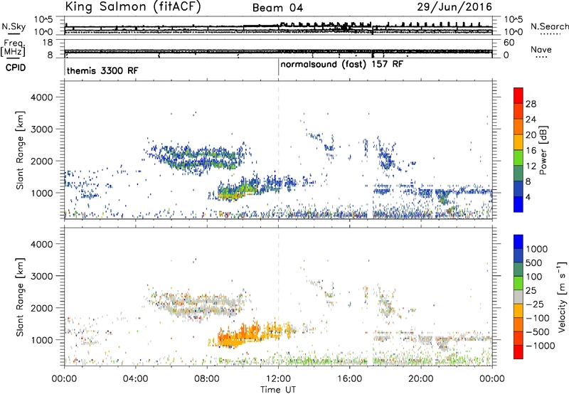The height and width of the screenshot is (394, 569).
Task: Click the "Freq. [MHz]" axis label
Action: 13,48
